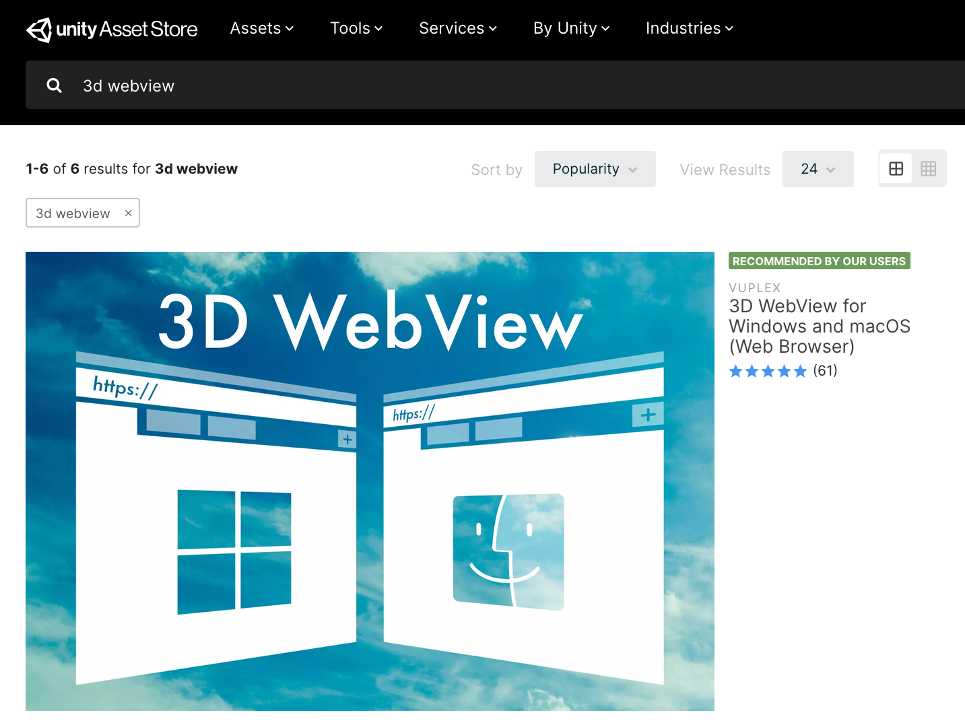The image size is (965, 727).
Task: Click the search magnifier icon
Action: pyautogui.click(x=55, y=85)
